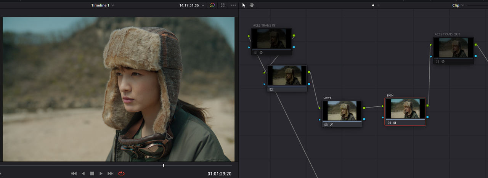Toggle enhanced viewer expand icon
488x178 pixels.
tap(223, 5)
